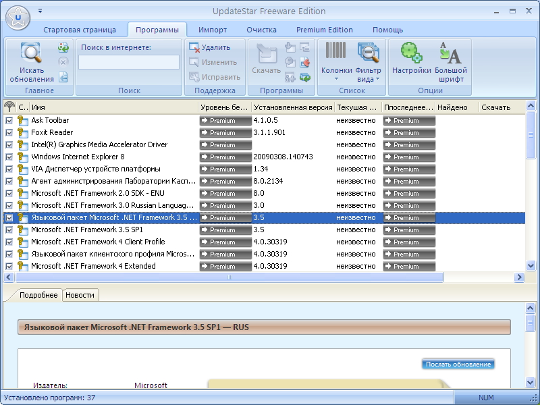This screenshot has height=405, width=540.
Task: Select the Подробнее details tab
Action: tap(38, 295)
